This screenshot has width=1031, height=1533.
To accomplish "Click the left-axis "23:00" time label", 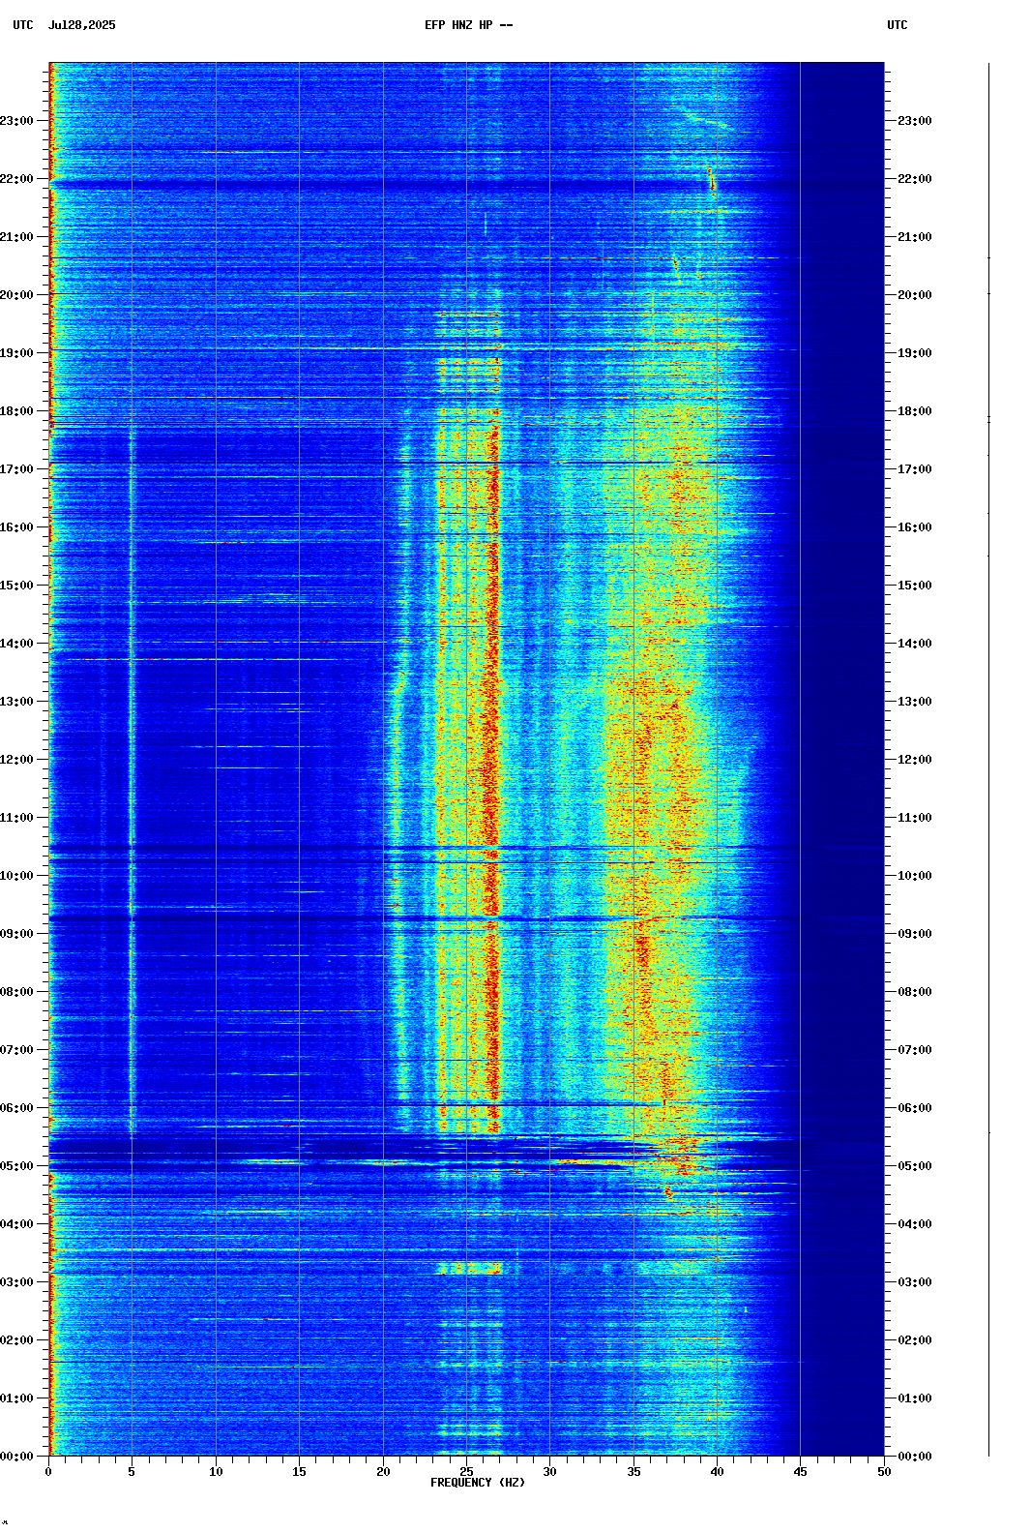I will tap(16, 121).
